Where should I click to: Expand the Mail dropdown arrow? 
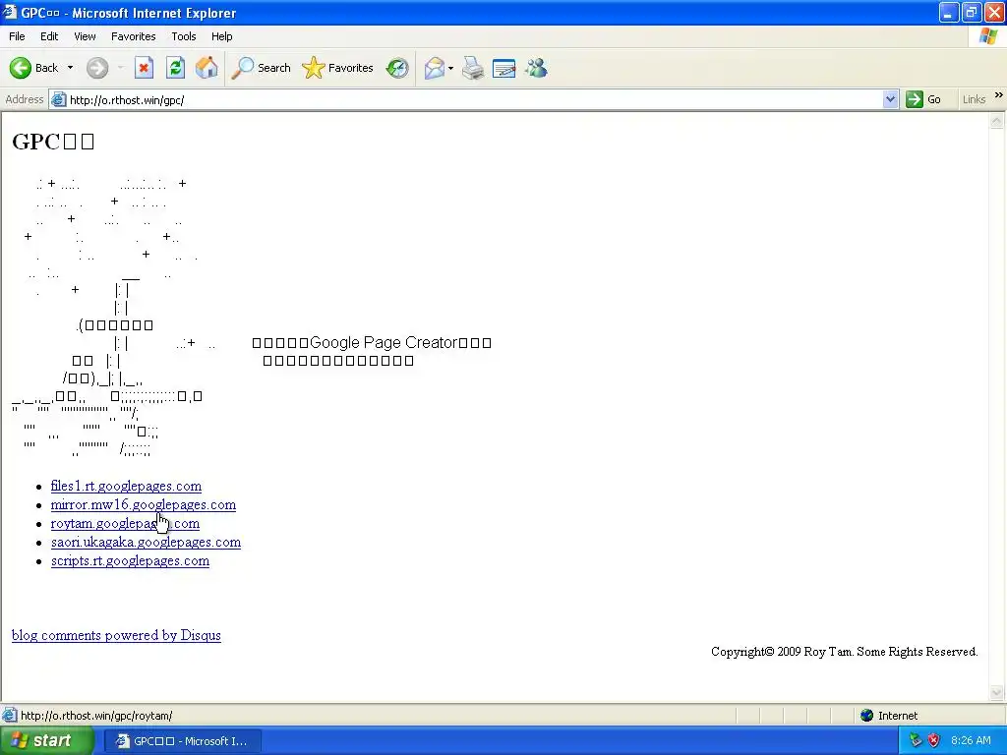point(450,68)
